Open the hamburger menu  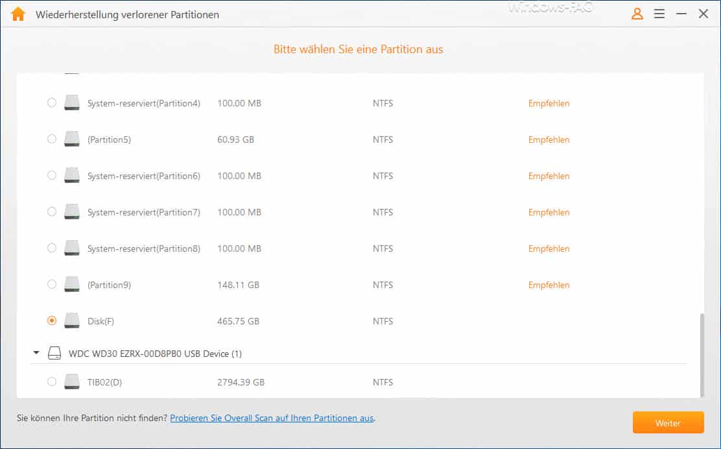pos(659,14)
